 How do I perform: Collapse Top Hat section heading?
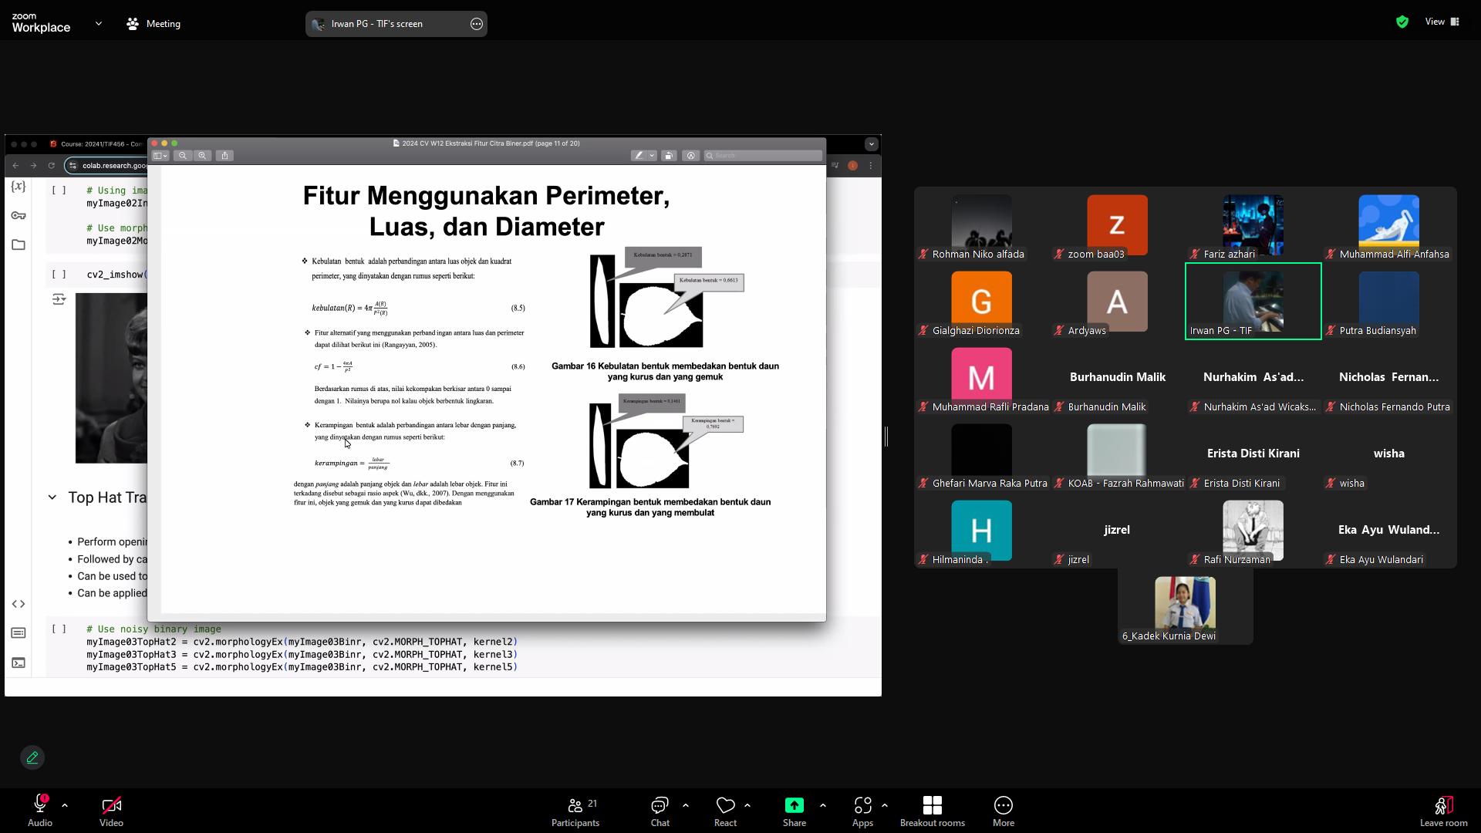point(52,497)
